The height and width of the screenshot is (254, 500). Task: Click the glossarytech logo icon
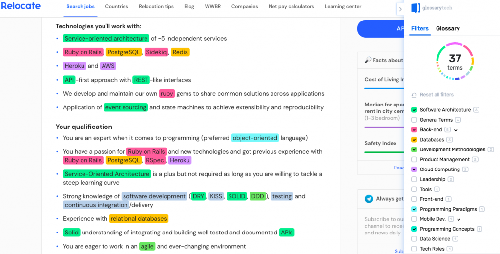(x=416, y=8)
